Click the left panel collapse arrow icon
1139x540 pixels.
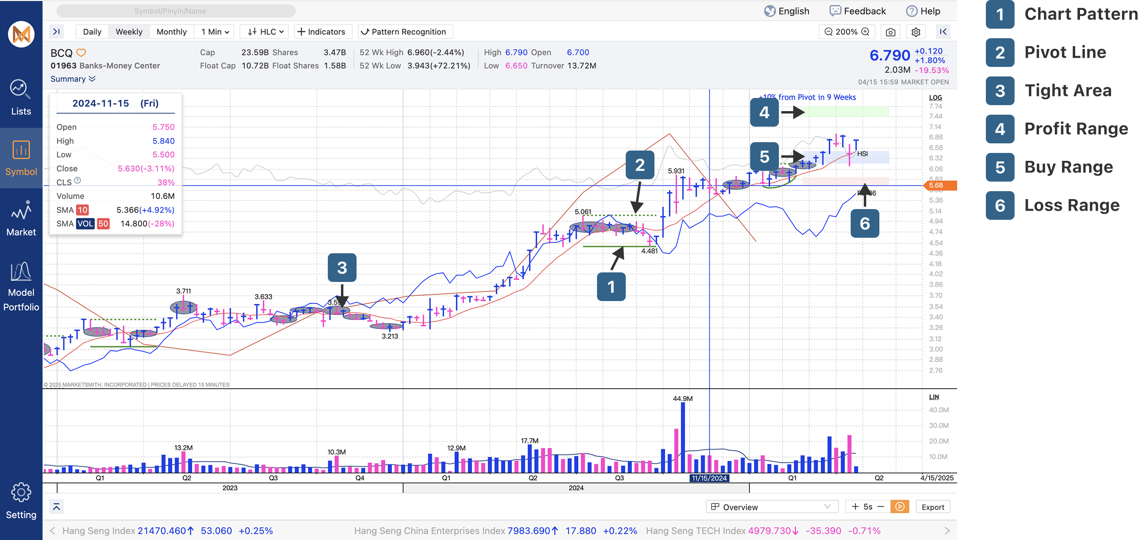tap(57, 32)
